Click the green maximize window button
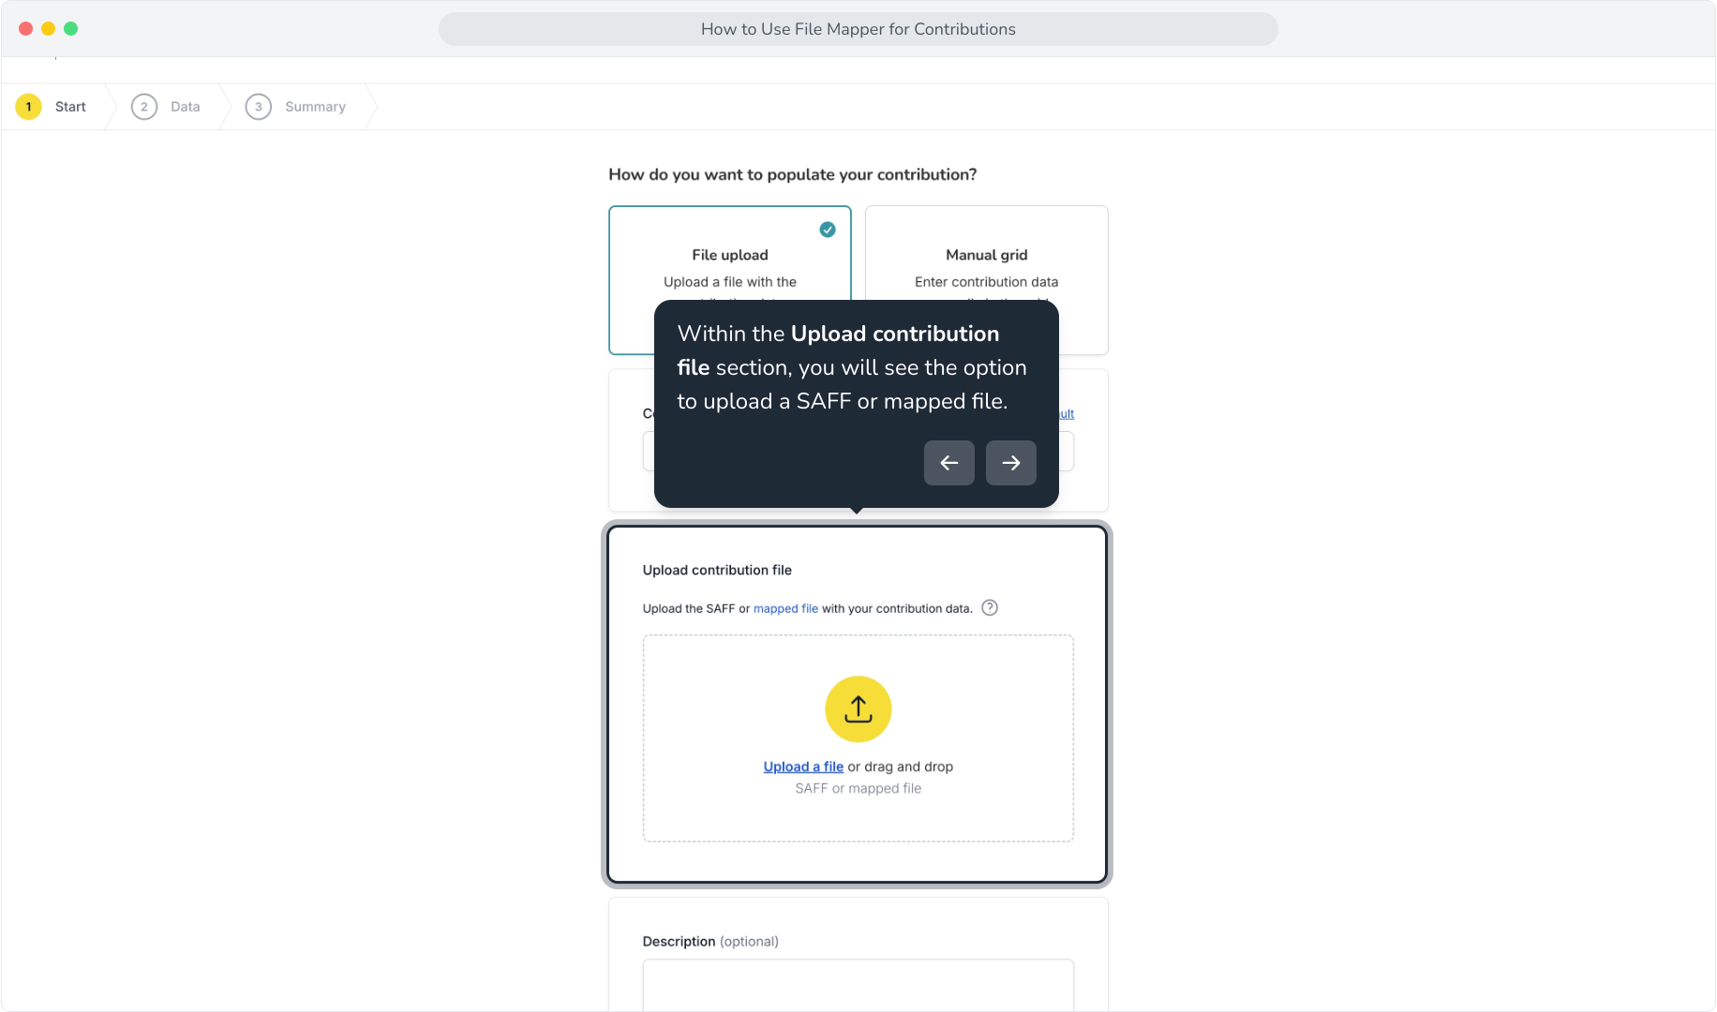The width and height of the screenshot is (1717, 1012). pyautogui.click(x=70, y=29)
